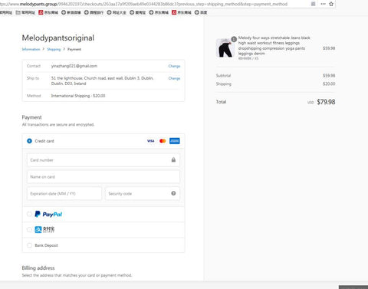Select the Alipay payment option
The height and width of the screenshot is (289, 368).
point(29,230)
